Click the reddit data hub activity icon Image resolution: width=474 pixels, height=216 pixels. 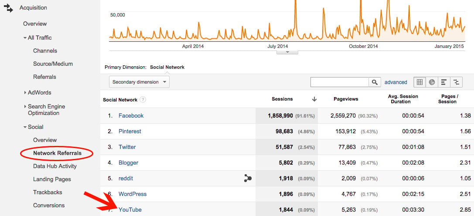click(x=248, y=179)
